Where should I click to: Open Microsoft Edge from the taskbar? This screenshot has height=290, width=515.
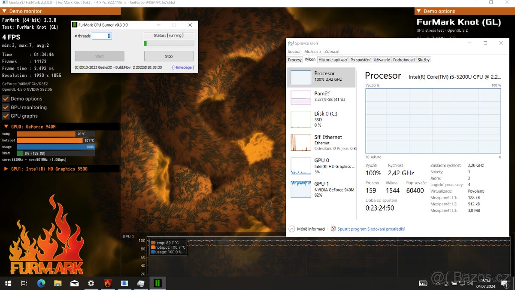(x=41, y=283)
